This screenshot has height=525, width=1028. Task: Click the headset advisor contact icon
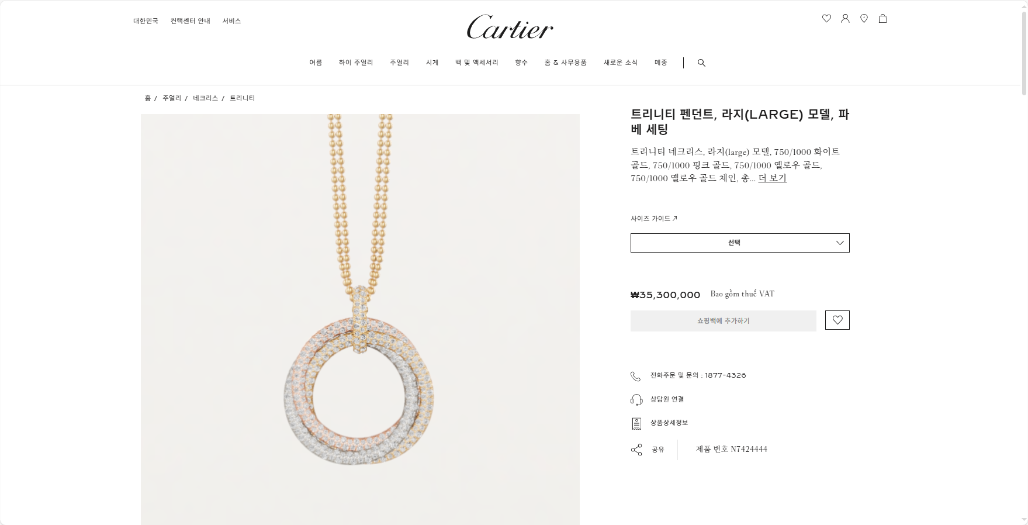(636, 399)
